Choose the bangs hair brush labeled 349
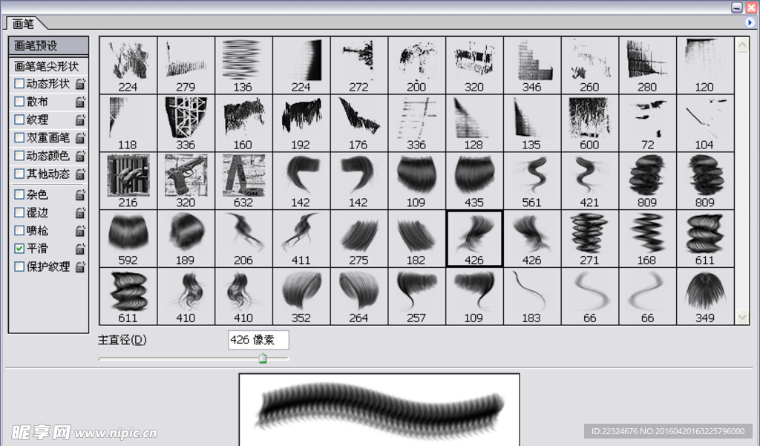The width and height of the screenshot is (760, 446). [704, 291]
